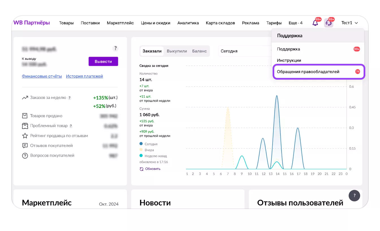The height and width of the screenshot is (231, 380).
Task: Click the trend icon for Заказов за неделю
Action: point(25,98)
